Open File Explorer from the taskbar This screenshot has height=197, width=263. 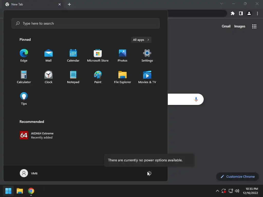pos(20,191)
